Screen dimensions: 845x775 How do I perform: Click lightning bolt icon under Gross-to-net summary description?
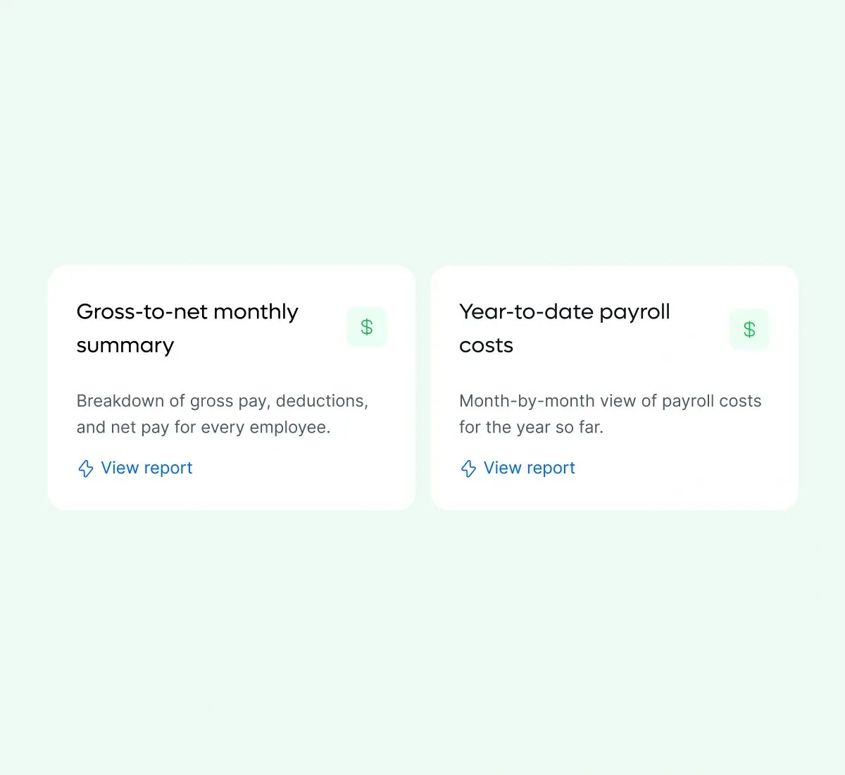[86, 469]
